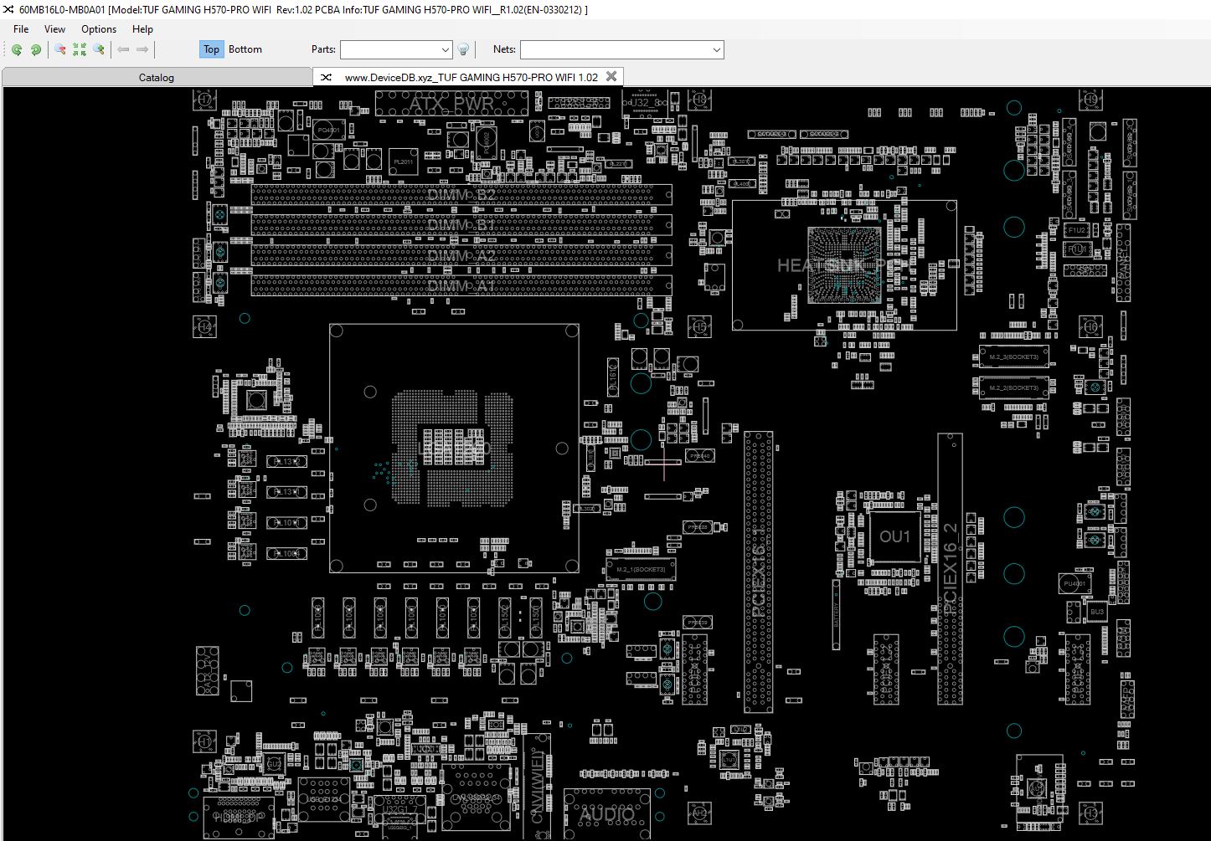Click the lightbulb highlight icon beside Parts

(x=463, y=49)
